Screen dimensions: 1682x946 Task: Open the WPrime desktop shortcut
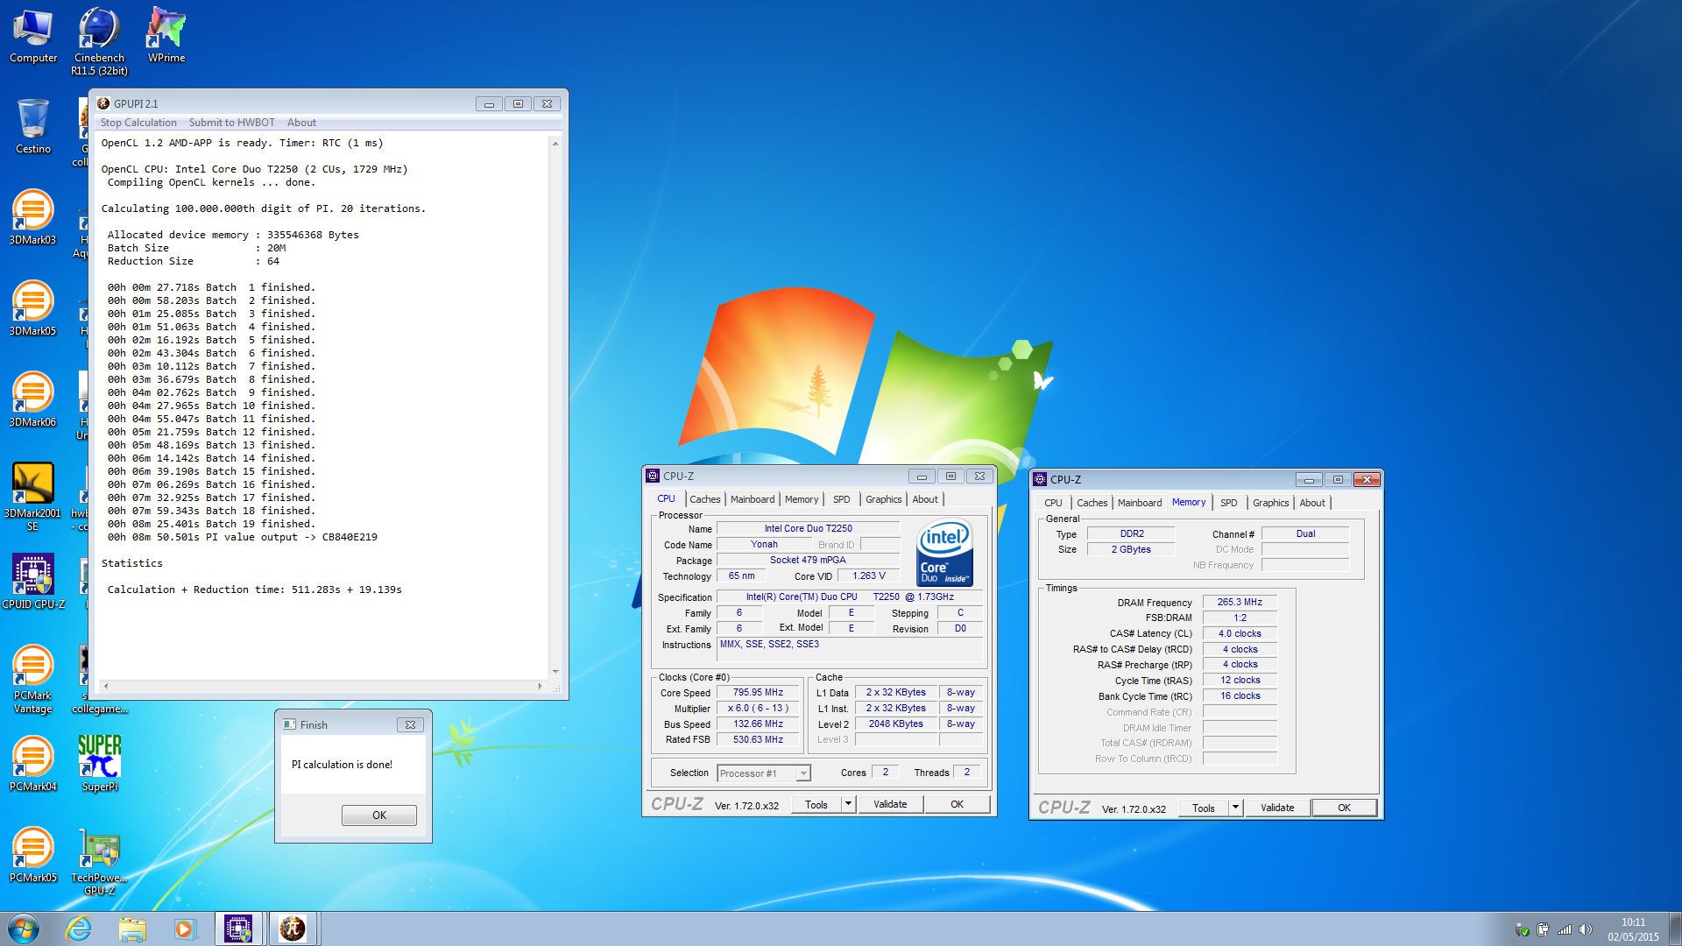166,36
